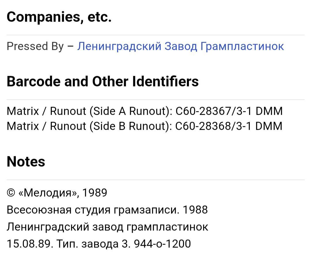
Task: Click the Pressed By label
Action: click(x=35, y=46)
